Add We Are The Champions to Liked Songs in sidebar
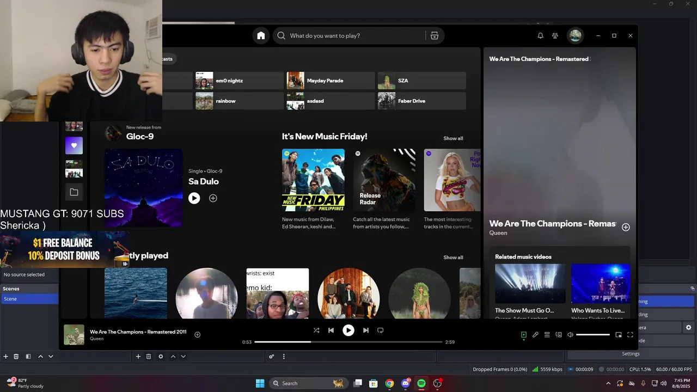The width and height of the screenshot is (697, 392). (x=626, y=227)
